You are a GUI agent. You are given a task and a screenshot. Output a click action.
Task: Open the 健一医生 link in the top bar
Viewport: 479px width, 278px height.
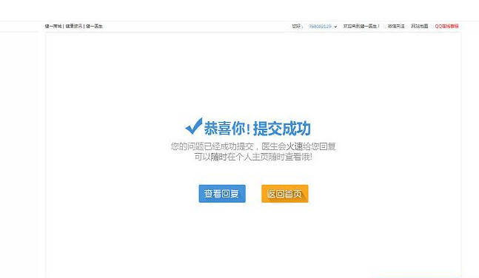pyautogui.click(x=94, y=26)
